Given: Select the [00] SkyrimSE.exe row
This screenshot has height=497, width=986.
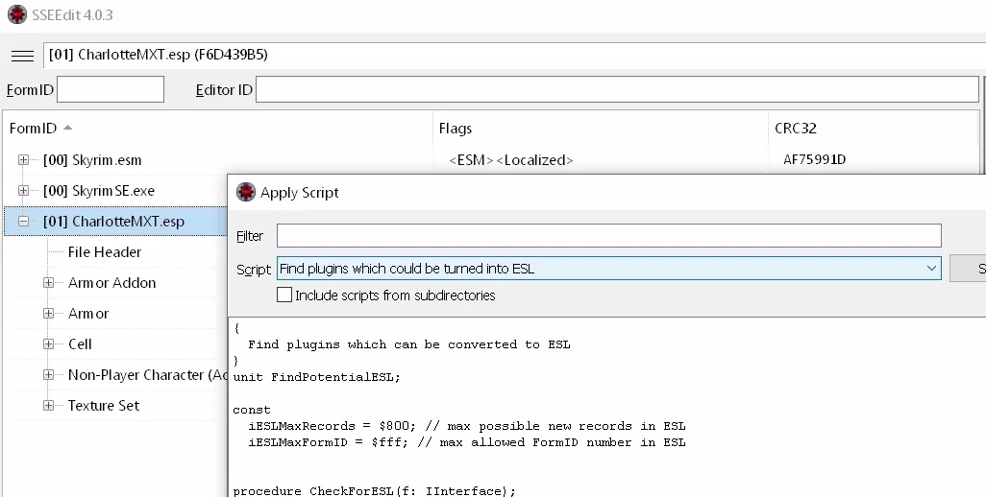Looking at the screenshot, I should pyautogui.click(x=99, y=191).
